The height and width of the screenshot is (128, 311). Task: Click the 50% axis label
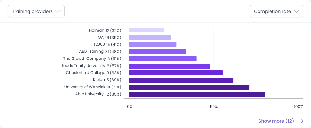[214, 107]
